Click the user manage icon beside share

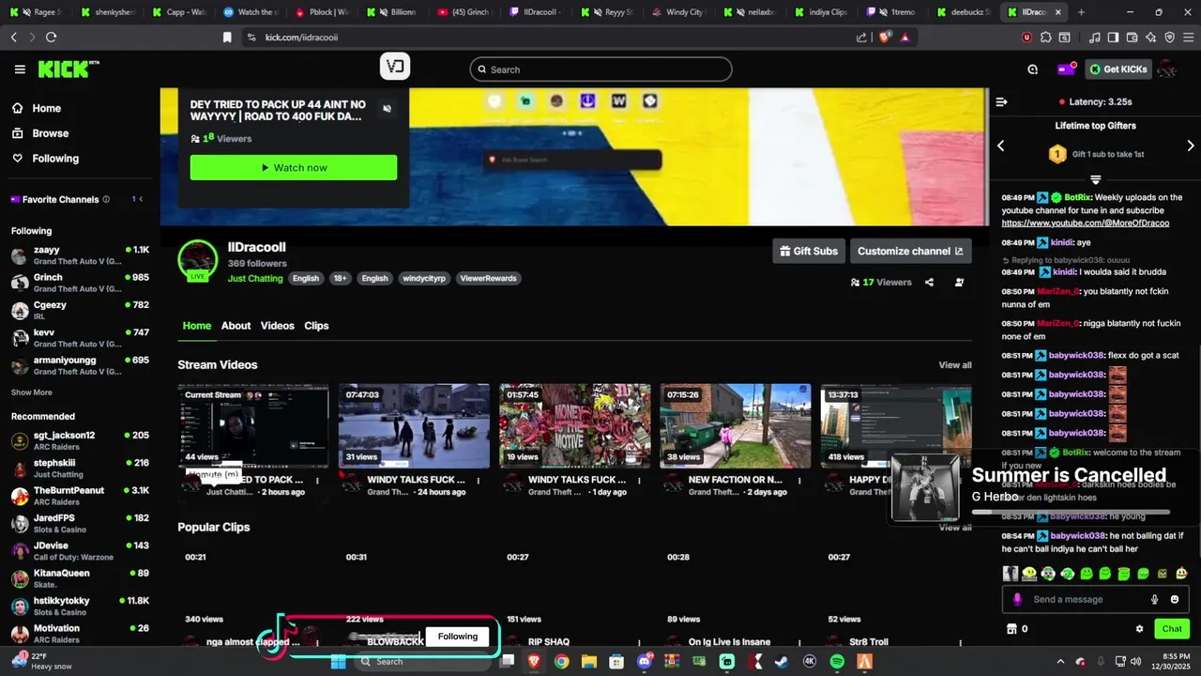959,282
